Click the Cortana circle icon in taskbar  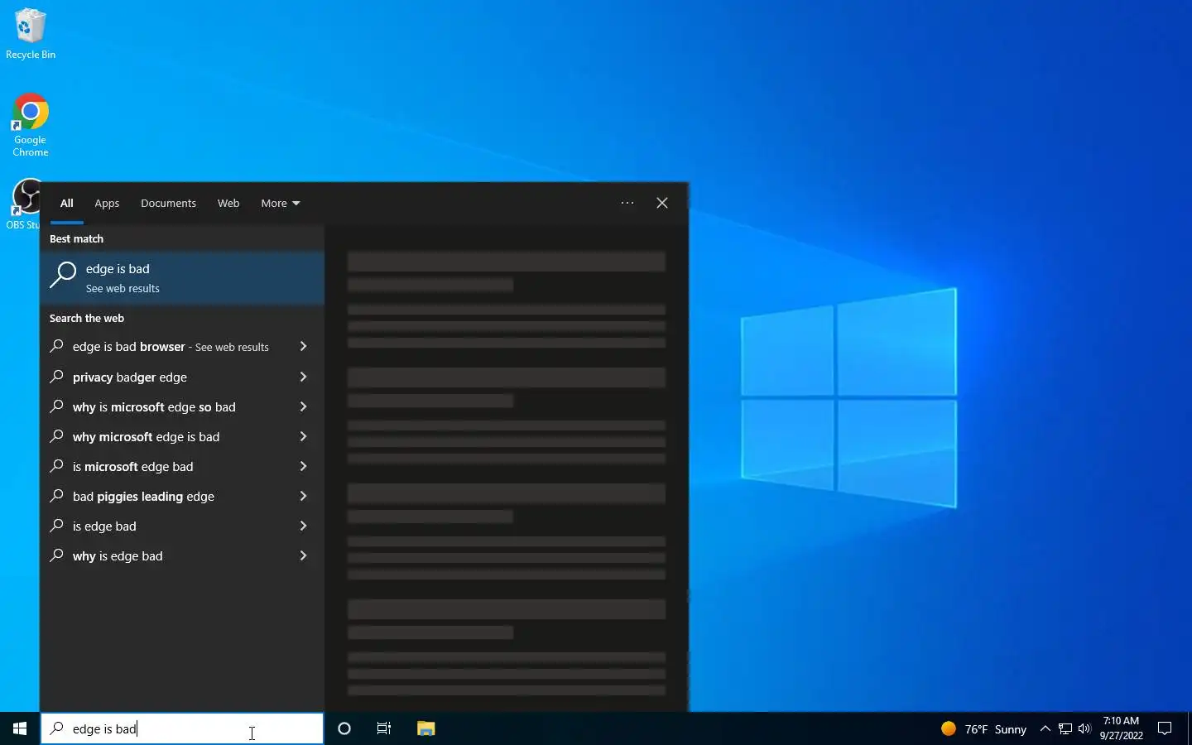[344, 728]
